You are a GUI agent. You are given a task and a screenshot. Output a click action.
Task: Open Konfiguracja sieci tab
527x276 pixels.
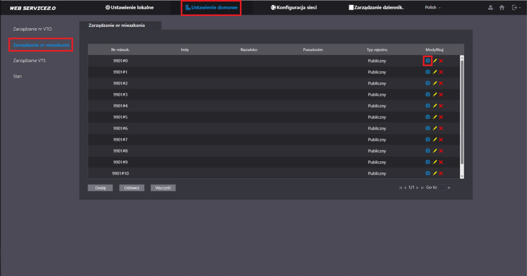click(x=293, y=8)
